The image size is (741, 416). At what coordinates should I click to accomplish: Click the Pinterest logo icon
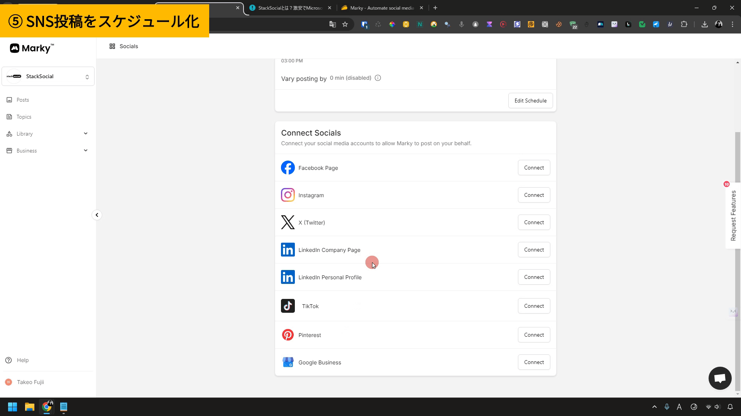(x=288, y=335)
